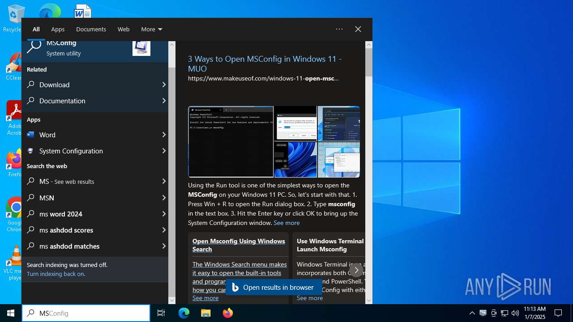573x322 pixels.
Task: Click Turn indexing back on link
Action: tap(56, 274)
